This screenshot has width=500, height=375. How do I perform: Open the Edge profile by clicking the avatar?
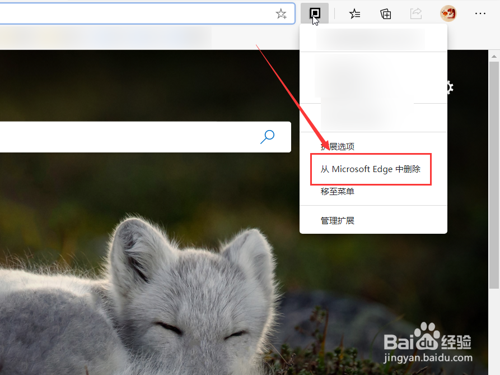coord(448,13)
